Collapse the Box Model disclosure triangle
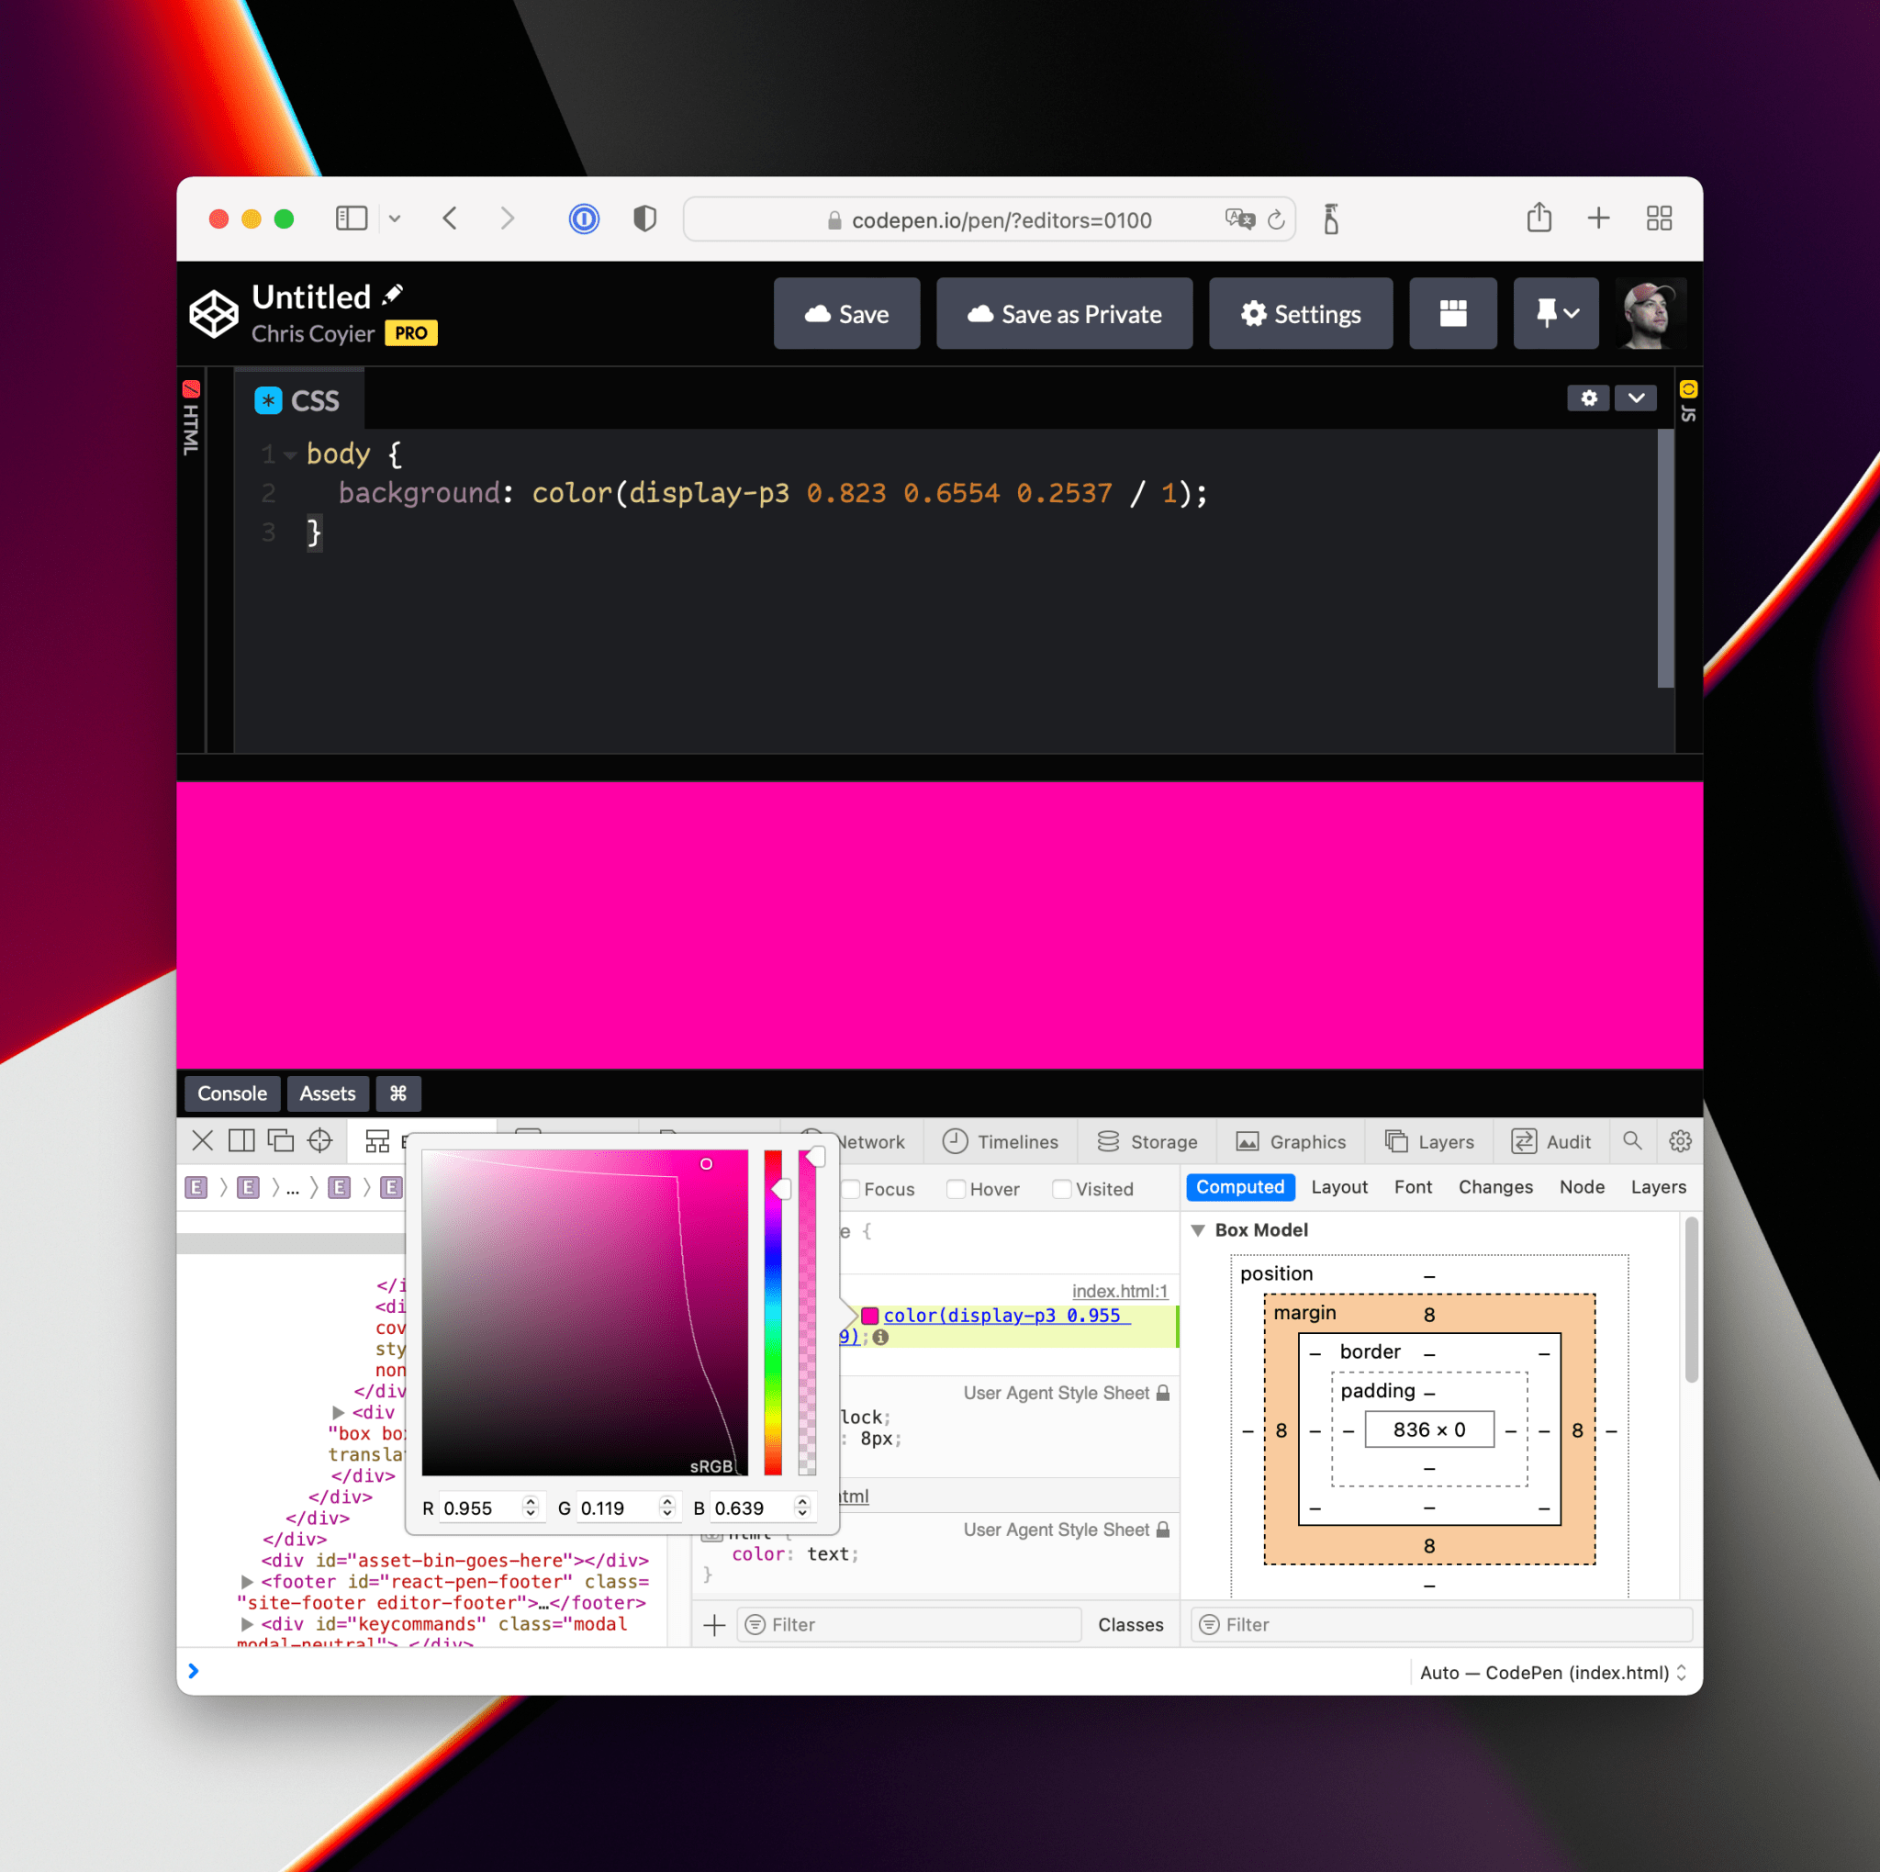 (x=1198, y=1230)
